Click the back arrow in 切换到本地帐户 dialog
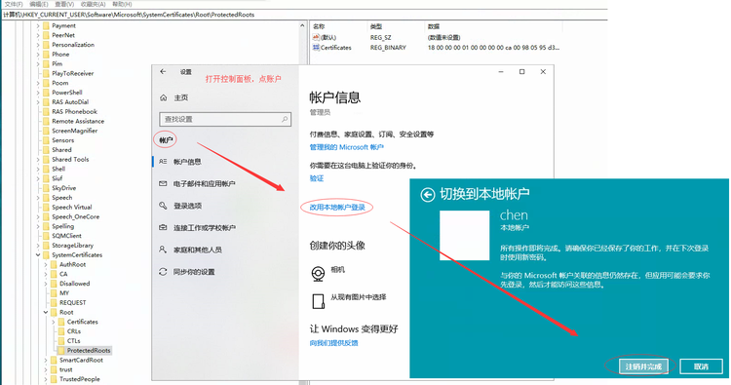Image resolution: width=731 pixels, height=385 pixels. (x=428, y=194)
